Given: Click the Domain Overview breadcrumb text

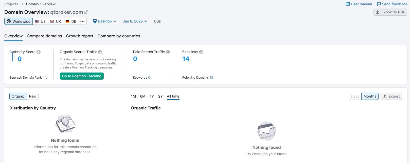Looking at the screenshot, I should pos(41,4).
